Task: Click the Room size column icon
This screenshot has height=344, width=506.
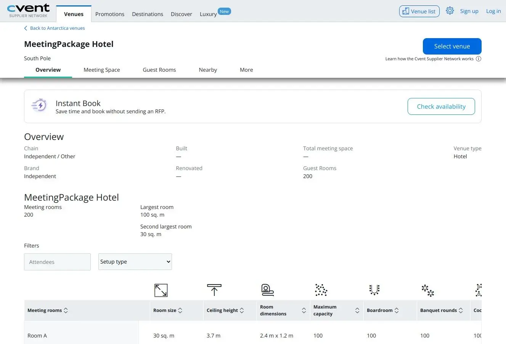Action: (161, 290)
